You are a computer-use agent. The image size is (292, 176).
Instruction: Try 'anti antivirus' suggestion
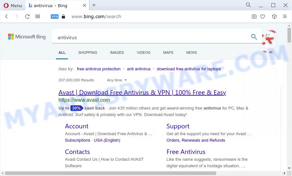click(x=139, y=69)
